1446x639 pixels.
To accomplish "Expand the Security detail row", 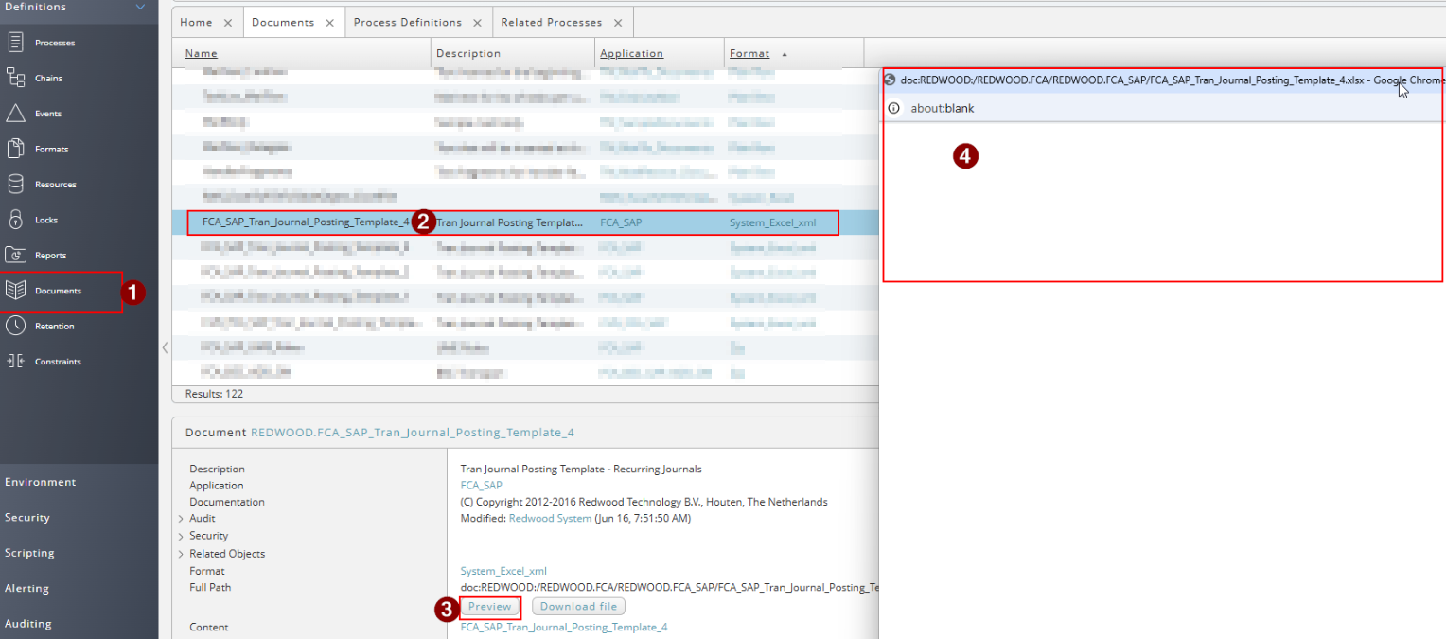I will [x=181, y=536].
